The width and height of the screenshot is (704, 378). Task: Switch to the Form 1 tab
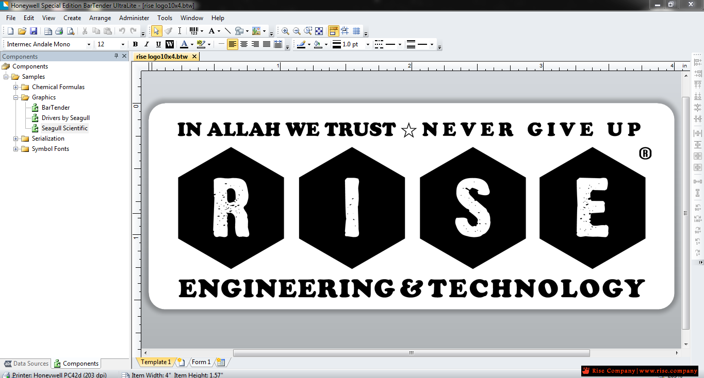coord(201,362)
